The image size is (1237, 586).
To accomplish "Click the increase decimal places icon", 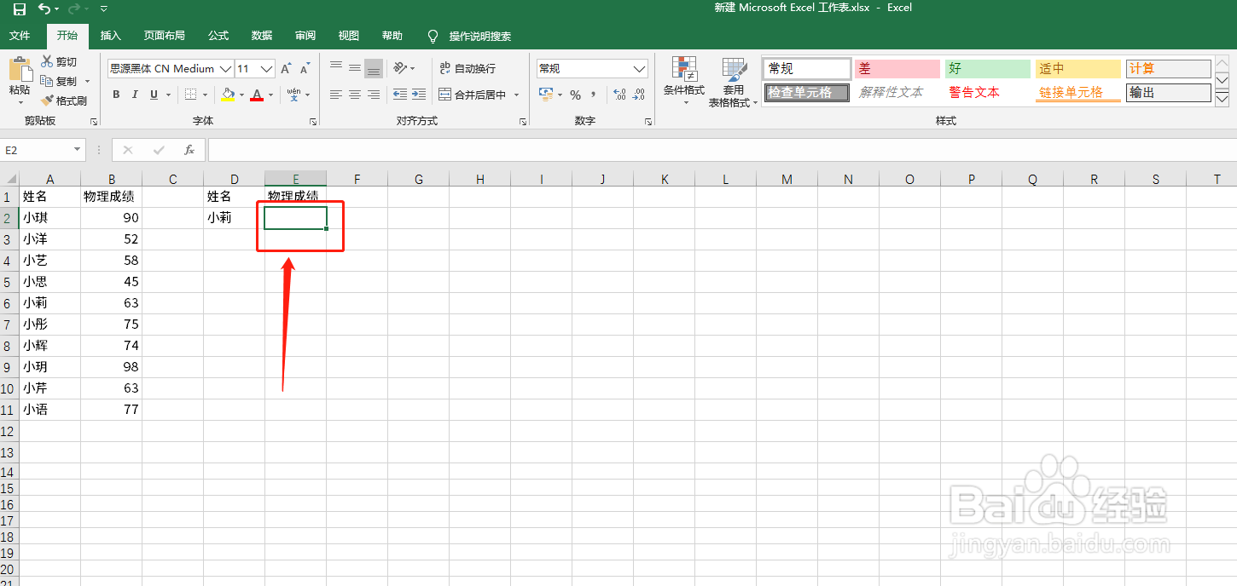I will pyautogui.click(x=620, y=95).
